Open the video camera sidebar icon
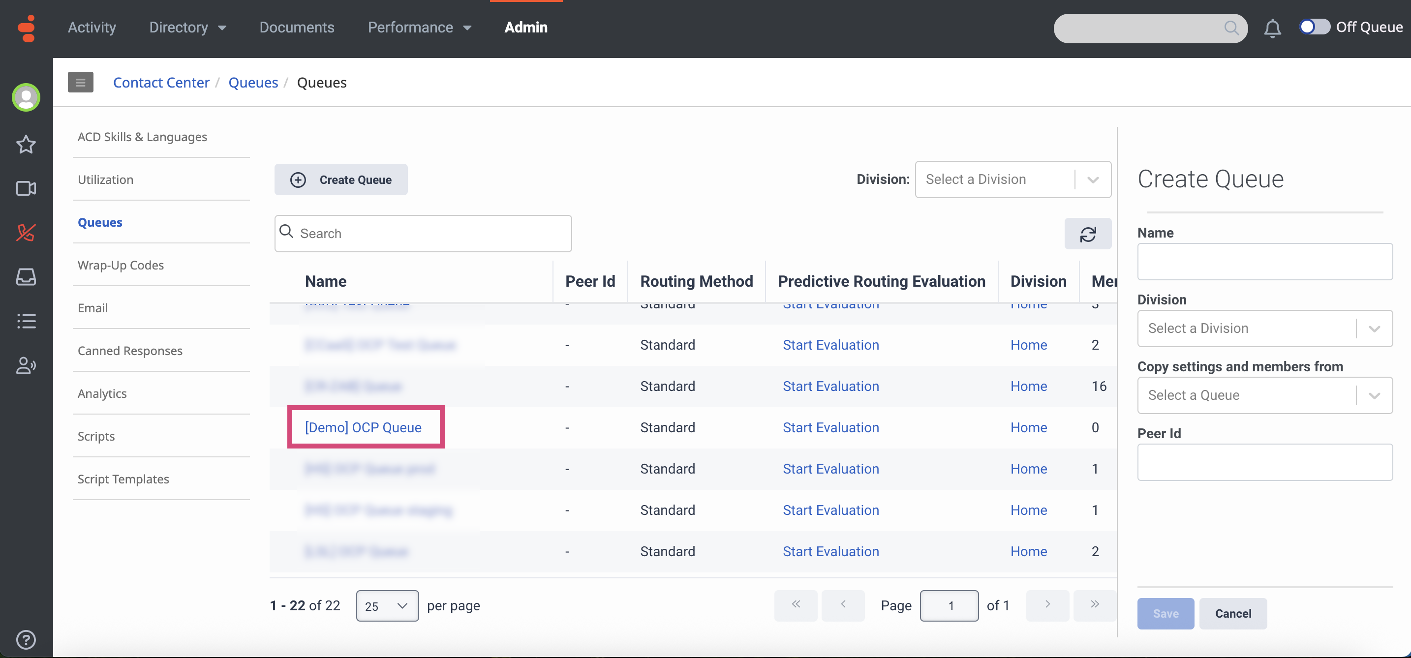 click(x=26, y=189)
